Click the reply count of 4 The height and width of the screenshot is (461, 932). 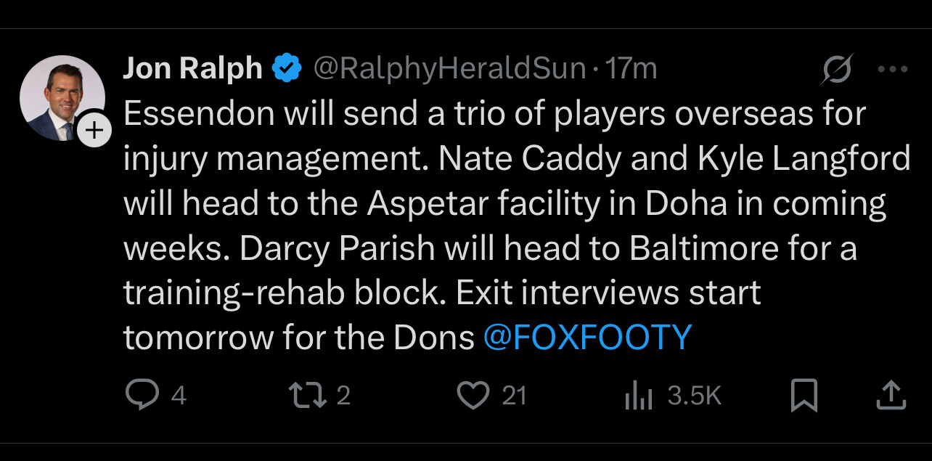click(179, 396)
